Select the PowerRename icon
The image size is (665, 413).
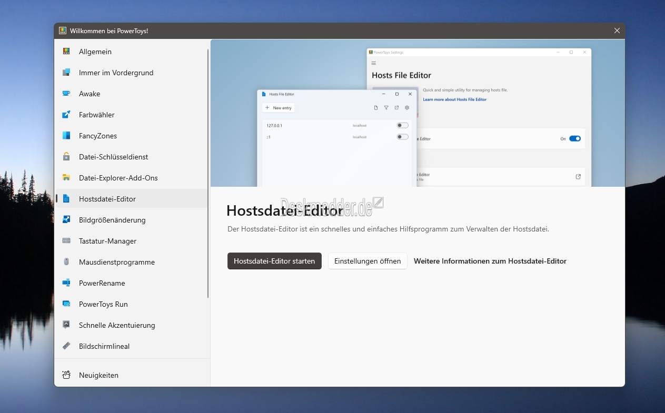(x=66, y=283)
